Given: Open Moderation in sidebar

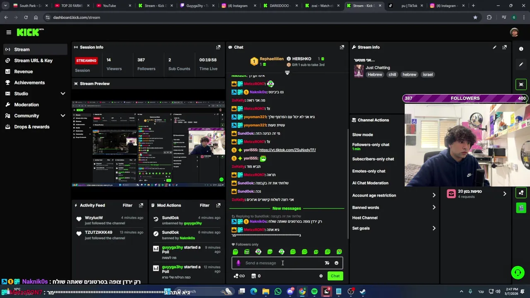Looking at the screenshot, I should click(26, 105).
